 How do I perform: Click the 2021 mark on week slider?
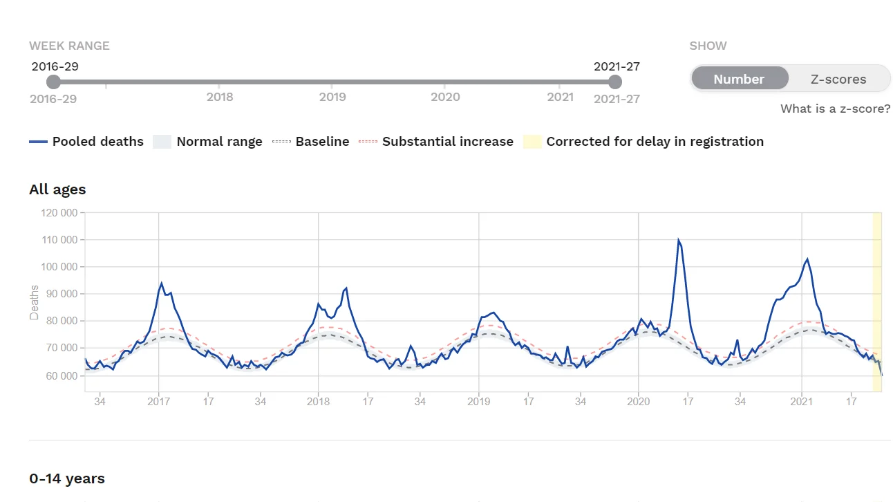[560, 97]
